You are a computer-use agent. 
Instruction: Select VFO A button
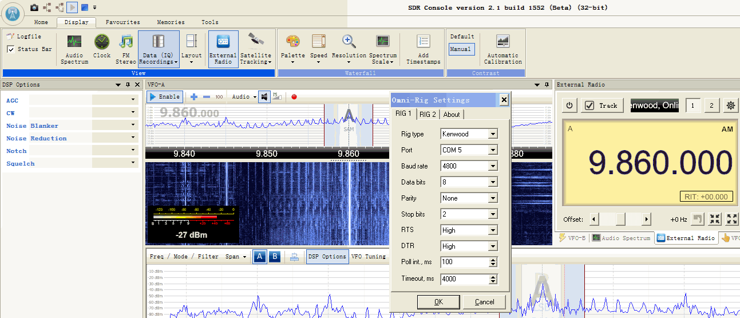[260, 257]
